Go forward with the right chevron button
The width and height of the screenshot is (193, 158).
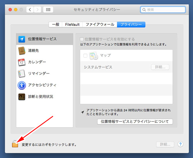pyautogui.click(x=37, y=10)
